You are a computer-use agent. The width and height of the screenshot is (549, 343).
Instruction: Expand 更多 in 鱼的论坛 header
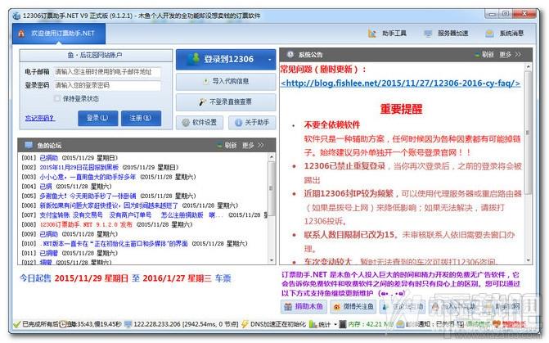[253, 146]
